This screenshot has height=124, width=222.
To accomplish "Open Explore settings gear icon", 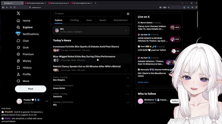I will point(128,14).
